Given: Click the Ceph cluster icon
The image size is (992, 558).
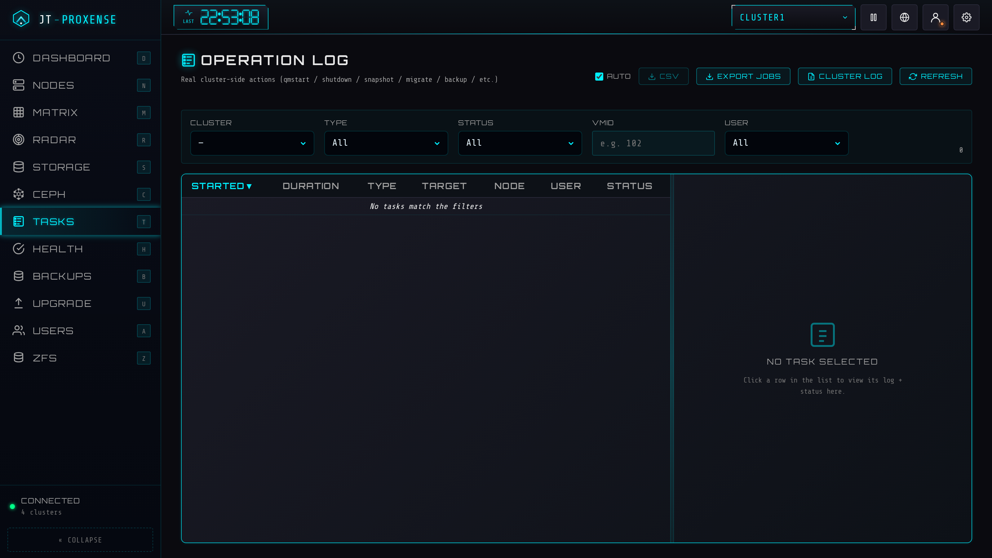Looking at the screenshot, I should [19, 194].
